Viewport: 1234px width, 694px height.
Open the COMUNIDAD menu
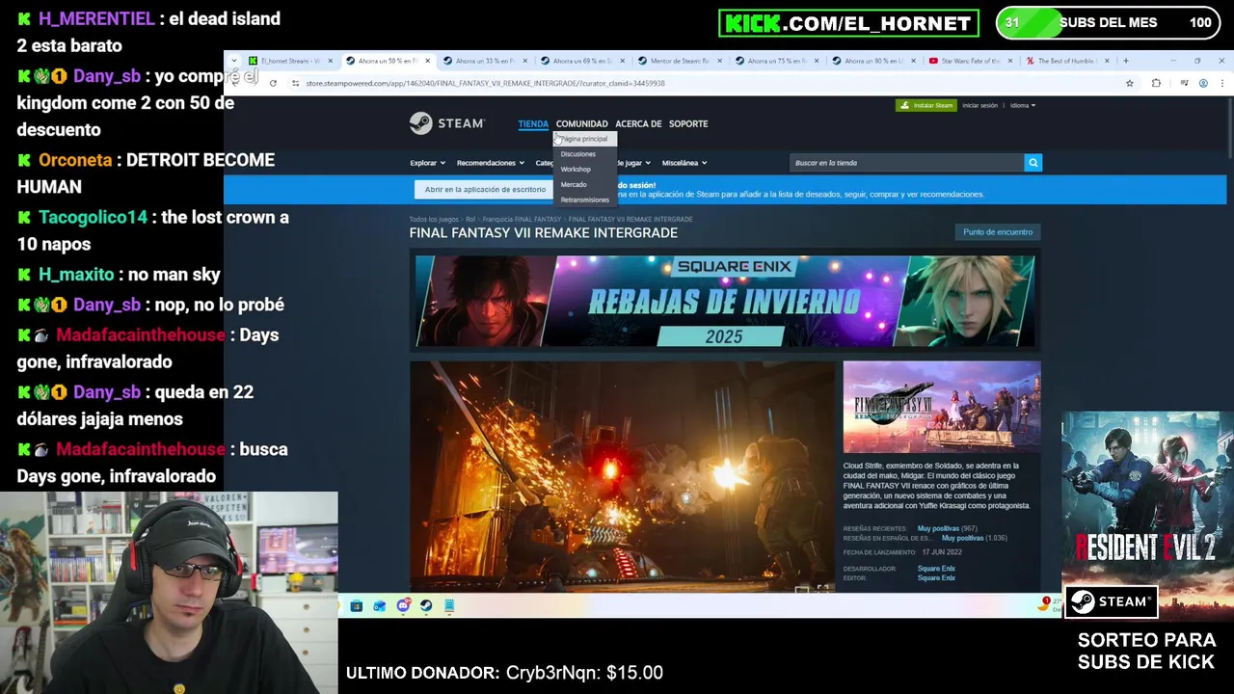point(581,123)
